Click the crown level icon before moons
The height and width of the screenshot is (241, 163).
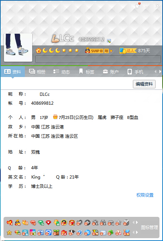(x=39, y=50)
